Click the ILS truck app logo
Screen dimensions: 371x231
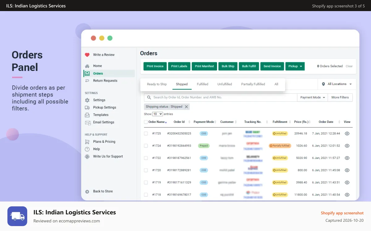(x=17, y=216)
